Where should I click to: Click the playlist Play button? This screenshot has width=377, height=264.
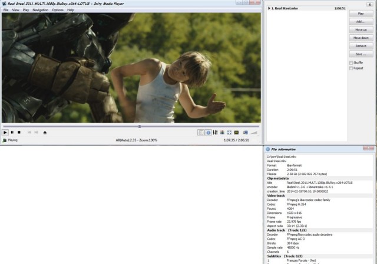point(361,14)
